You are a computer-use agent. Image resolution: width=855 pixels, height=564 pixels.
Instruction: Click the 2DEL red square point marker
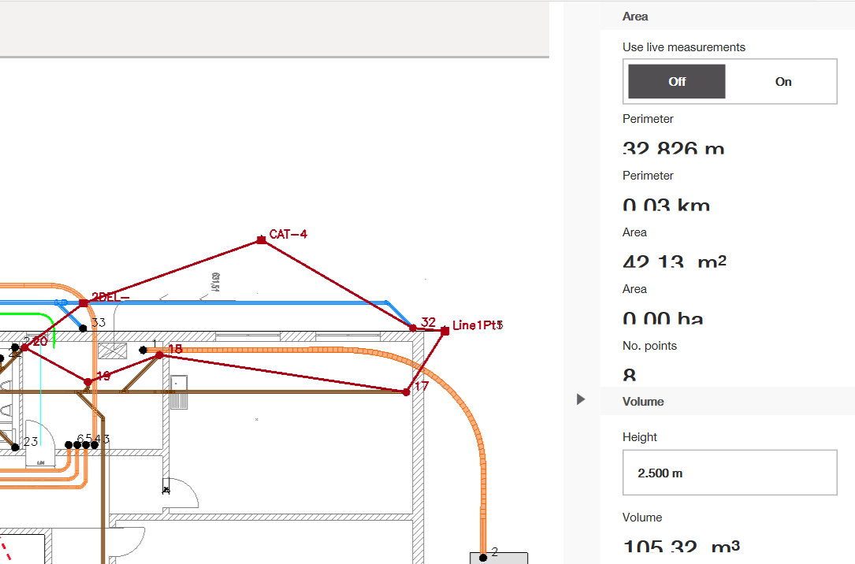[x=84, y=302]
